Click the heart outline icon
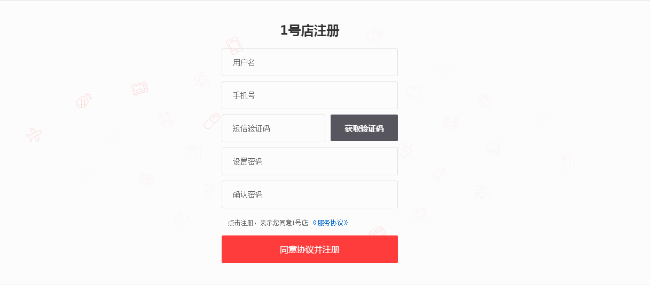The height and width of the screenshot is (285, 650). pos(414,93)
